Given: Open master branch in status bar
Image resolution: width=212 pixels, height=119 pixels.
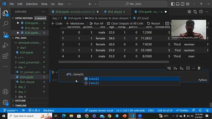Looking at the screenshot, I should (x=11, y=110).
